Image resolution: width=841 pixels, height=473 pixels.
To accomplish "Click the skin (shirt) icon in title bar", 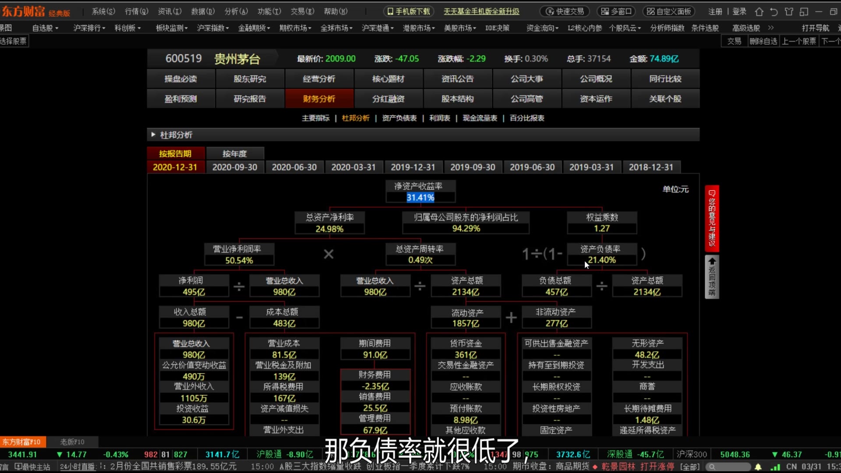I will (789, 12).
